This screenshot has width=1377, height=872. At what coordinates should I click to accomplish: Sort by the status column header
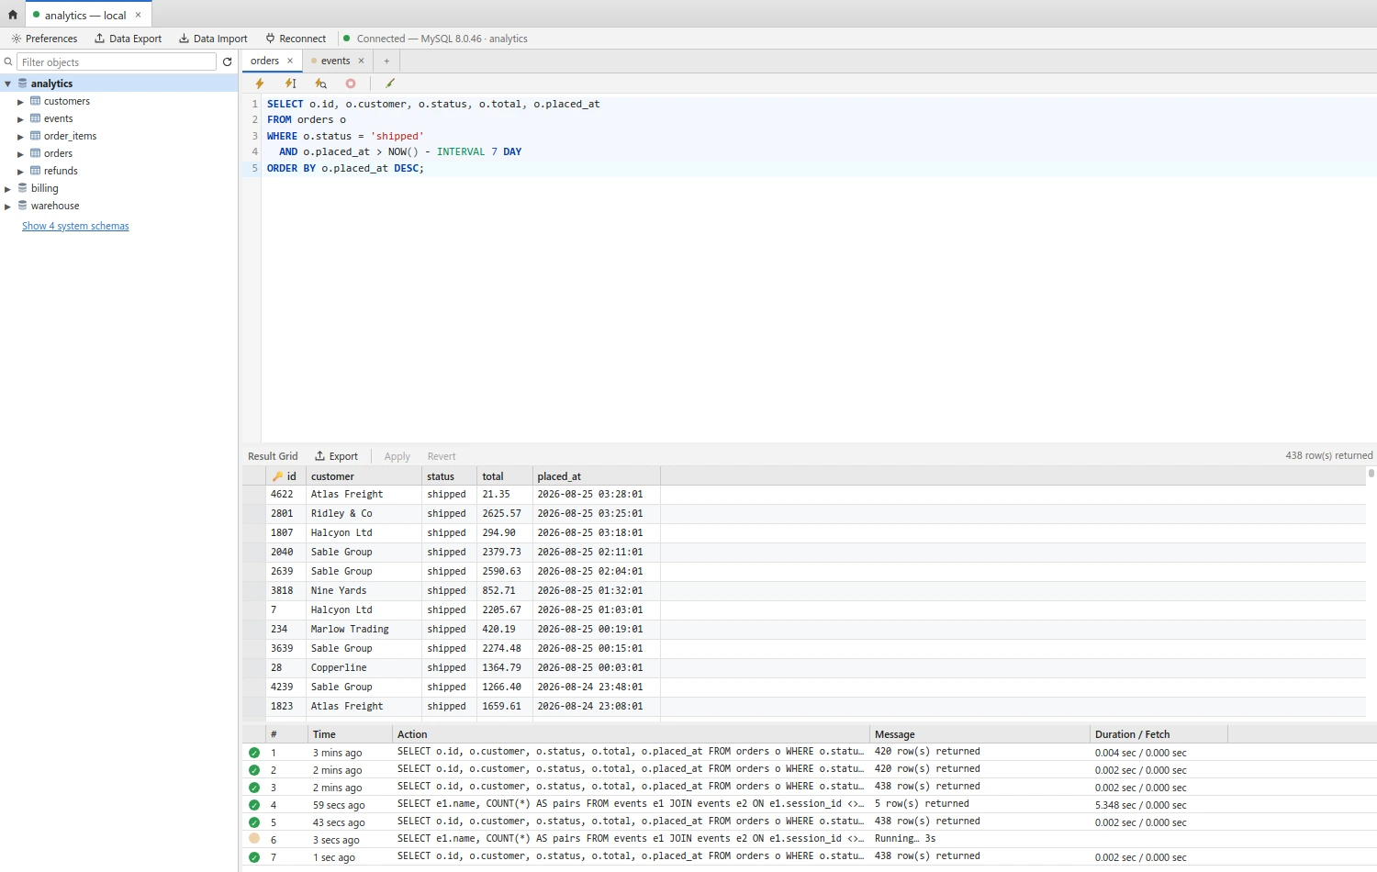[x=449, y=476]
